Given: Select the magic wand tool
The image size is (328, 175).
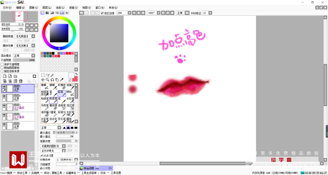Looking at the screenshot, I should (52, 75).
